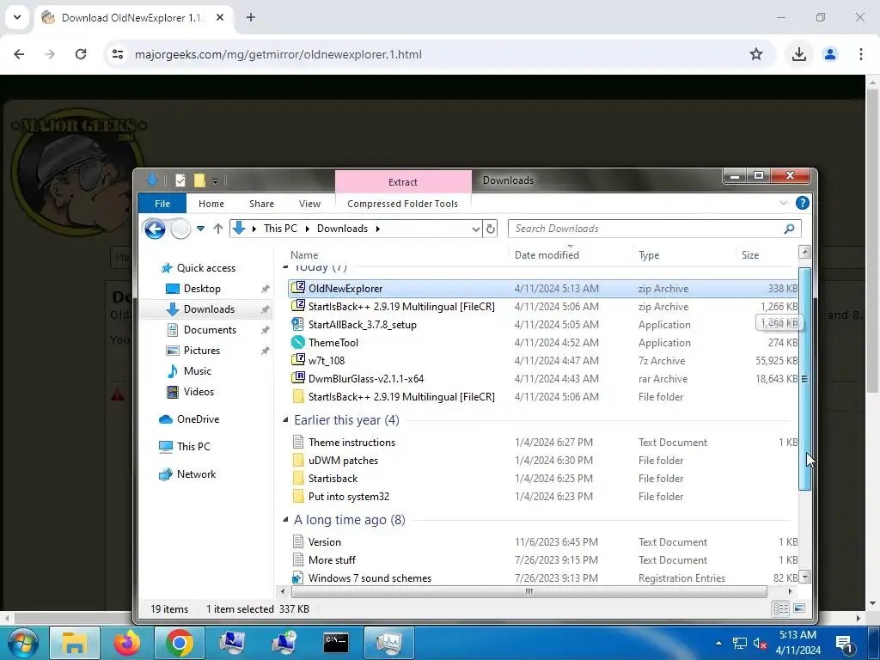
Task: Reload the MajorGeeks page in Chrome
Action: [x=81, y=54]
